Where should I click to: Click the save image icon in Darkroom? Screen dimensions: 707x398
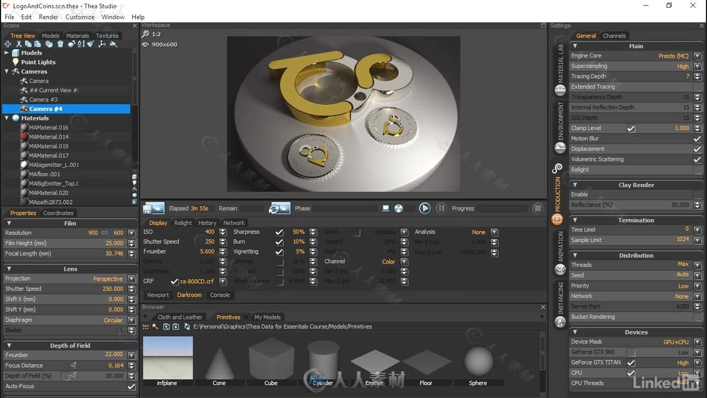[x=154, y=208]
